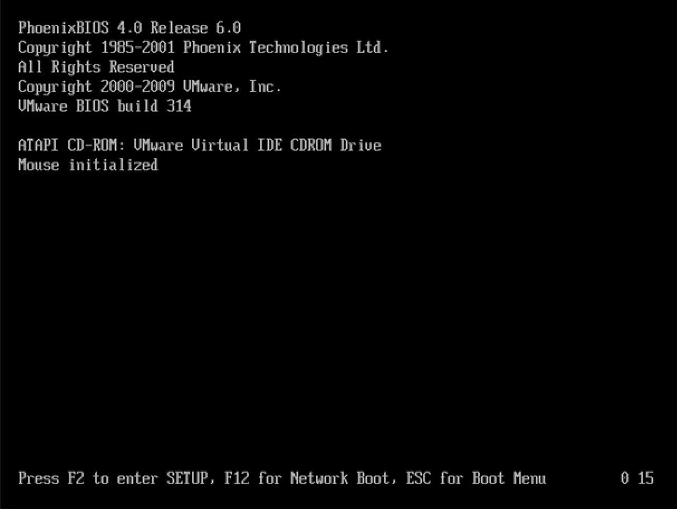Click the word PhoenixBIOS
This screenshot has width=677, height=509.
63,28
